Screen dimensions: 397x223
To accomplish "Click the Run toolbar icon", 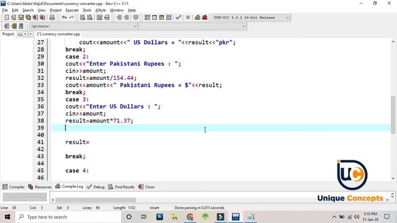I will coord(154,17).
